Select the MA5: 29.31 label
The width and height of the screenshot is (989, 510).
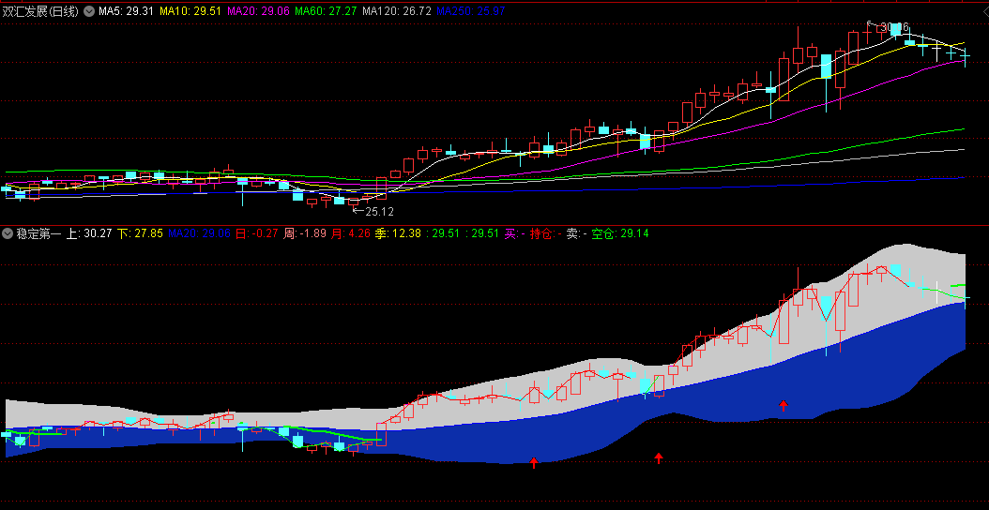[x=126, y=11]
